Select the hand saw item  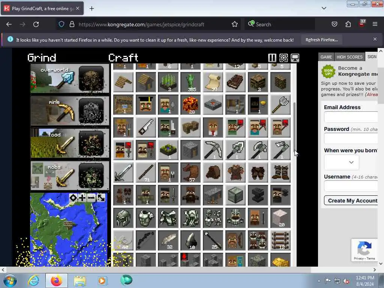[x=146, y=127]
